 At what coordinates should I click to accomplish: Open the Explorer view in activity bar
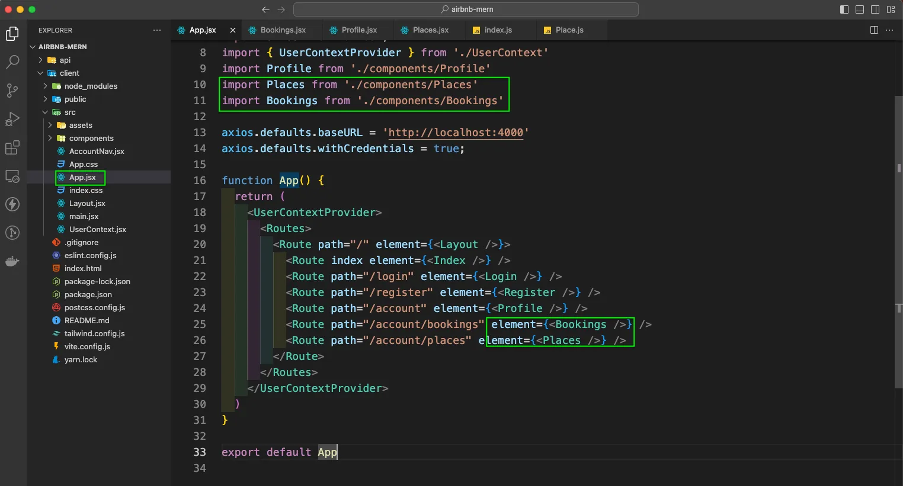pos(12,34)
